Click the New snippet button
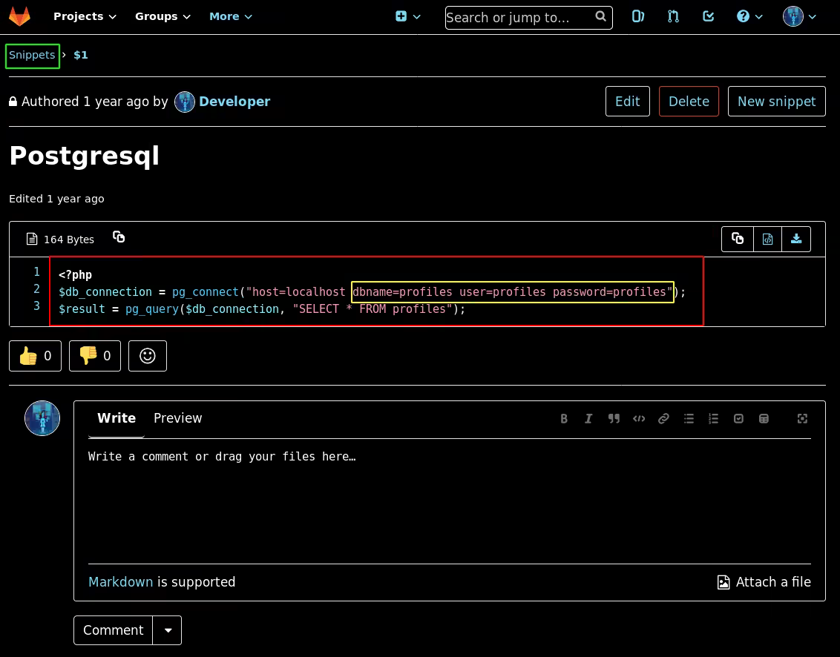The image size is (840, 657). pyautogui.click(x=776, y=102)
